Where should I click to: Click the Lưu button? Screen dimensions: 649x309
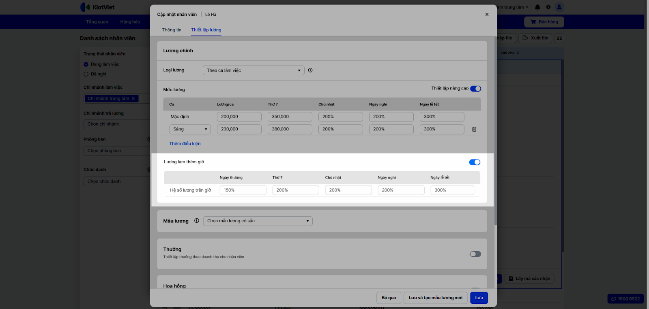coord(479,298)
